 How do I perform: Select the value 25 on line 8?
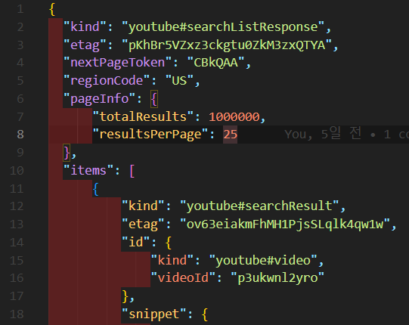click(230, 135)
